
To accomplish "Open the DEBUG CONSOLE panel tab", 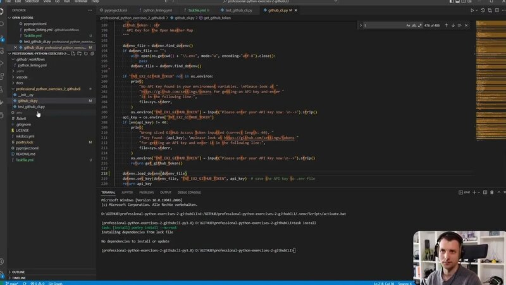I will [x=189, y=193].
